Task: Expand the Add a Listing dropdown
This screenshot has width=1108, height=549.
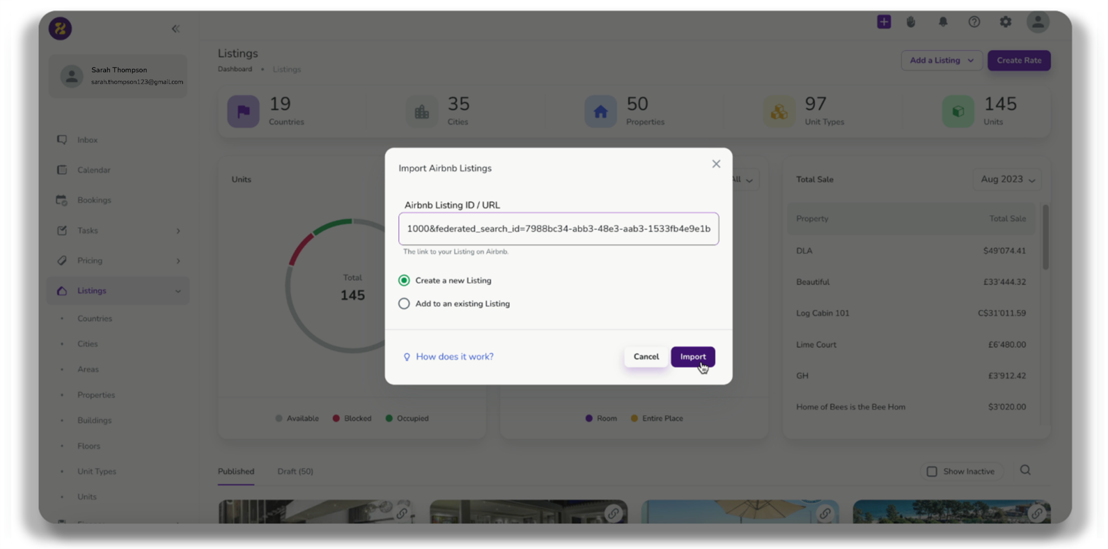Action: tap(941, 61)
